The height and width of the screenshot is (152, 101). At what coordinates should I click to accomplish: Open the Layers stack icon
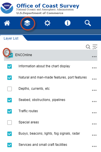click(27, 23)
